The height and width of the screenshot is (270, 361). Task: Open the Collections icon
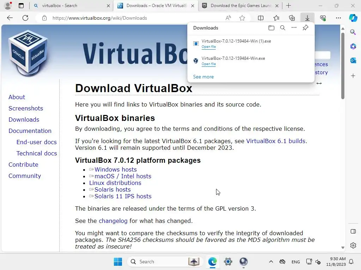tap(292, 18)
